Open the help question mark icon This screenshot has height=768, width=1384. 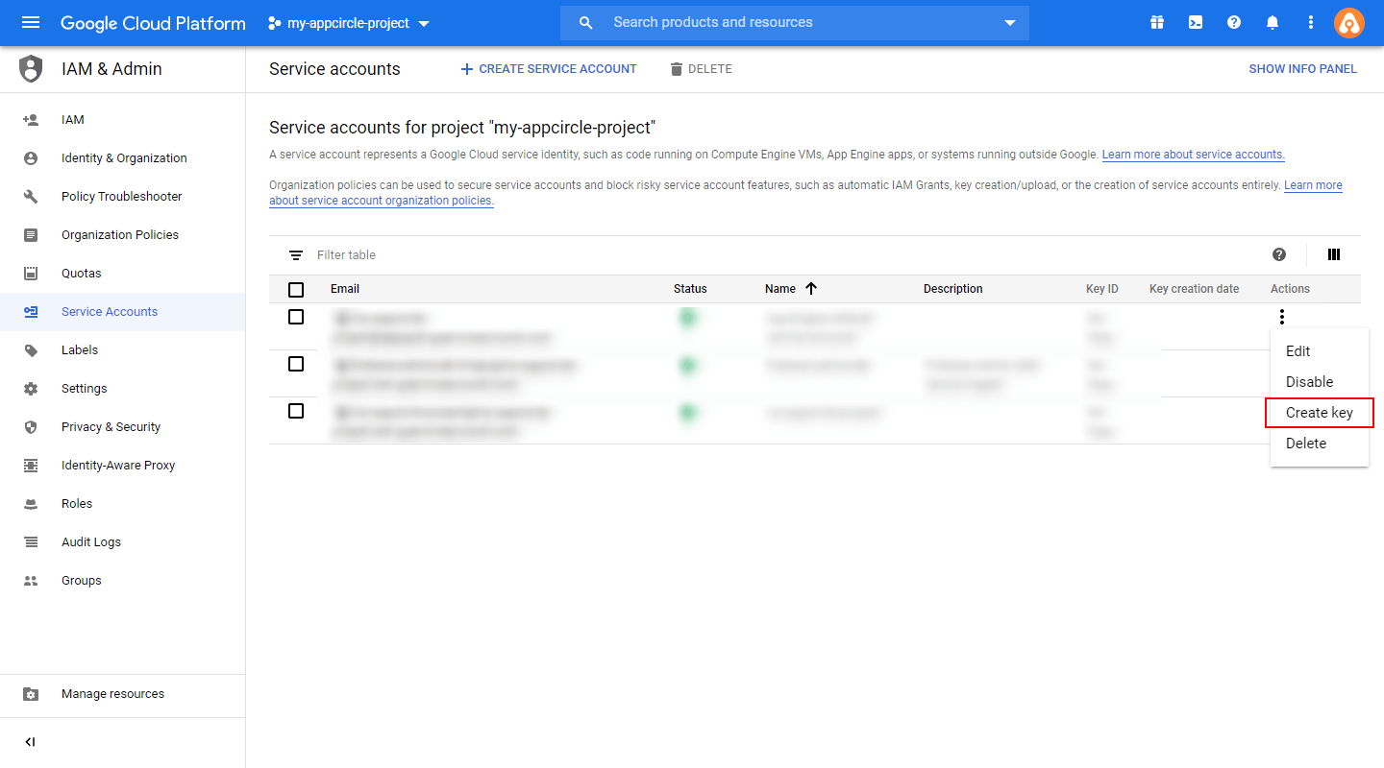click(1234, 23)
